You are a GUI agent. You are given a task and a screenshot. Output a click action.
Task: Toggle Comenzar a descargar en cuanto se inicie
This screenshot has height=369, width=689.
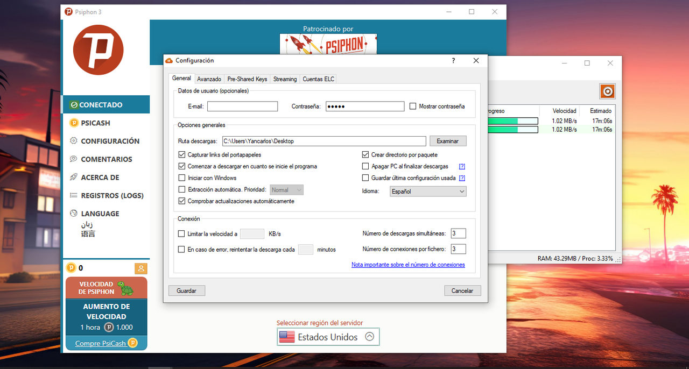point(181,166)
